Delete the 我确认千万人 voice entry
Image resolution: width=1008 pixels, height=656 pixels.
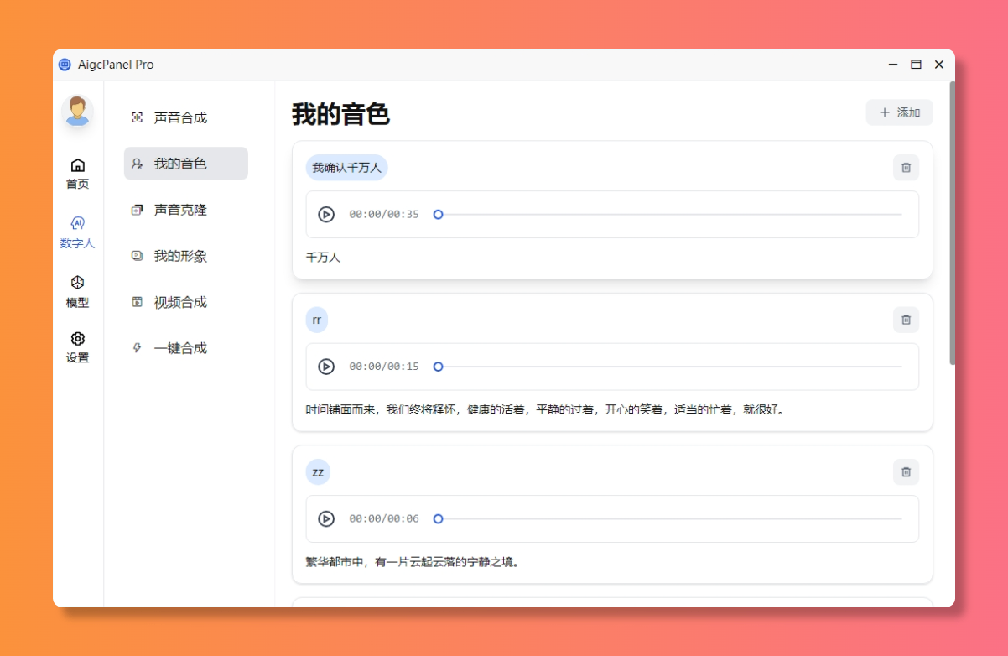click(906, 167)
